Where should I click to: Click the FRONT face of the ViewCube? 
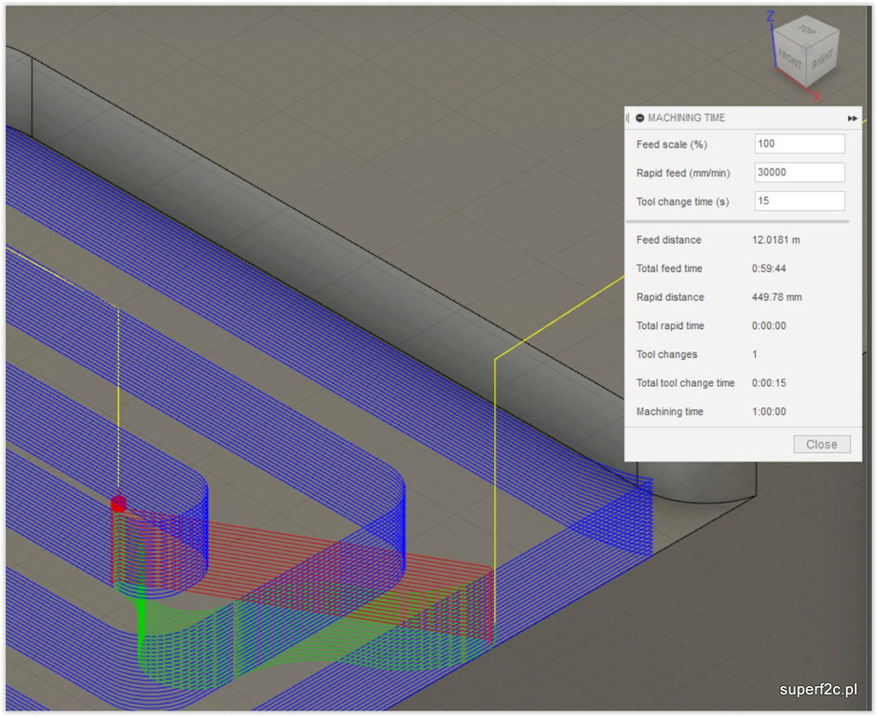[x=791, y=57]
